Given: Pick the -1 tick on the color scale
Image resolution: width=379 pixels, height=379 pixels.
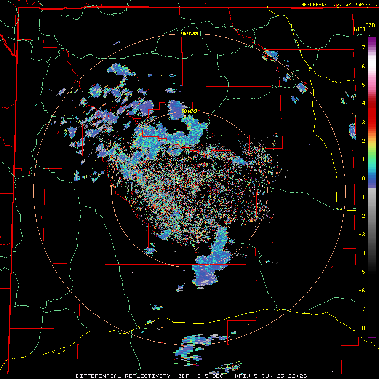Looking at the screenshot, I should [362, 197].
